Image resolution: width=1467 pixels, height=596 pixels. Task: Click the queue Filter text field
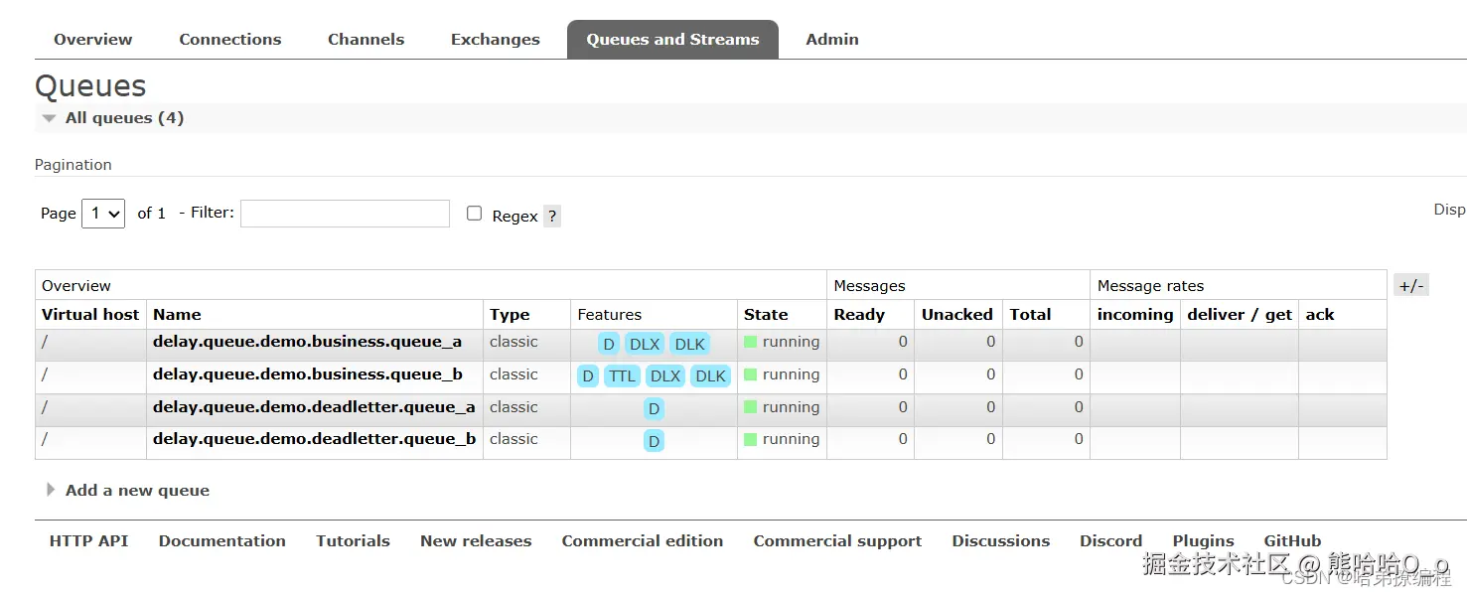coord(345,214)
